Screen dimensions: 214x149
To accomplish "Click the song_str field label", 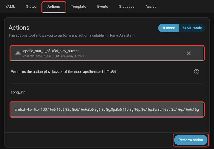I will pyautogui.click(x=18, y=92).
